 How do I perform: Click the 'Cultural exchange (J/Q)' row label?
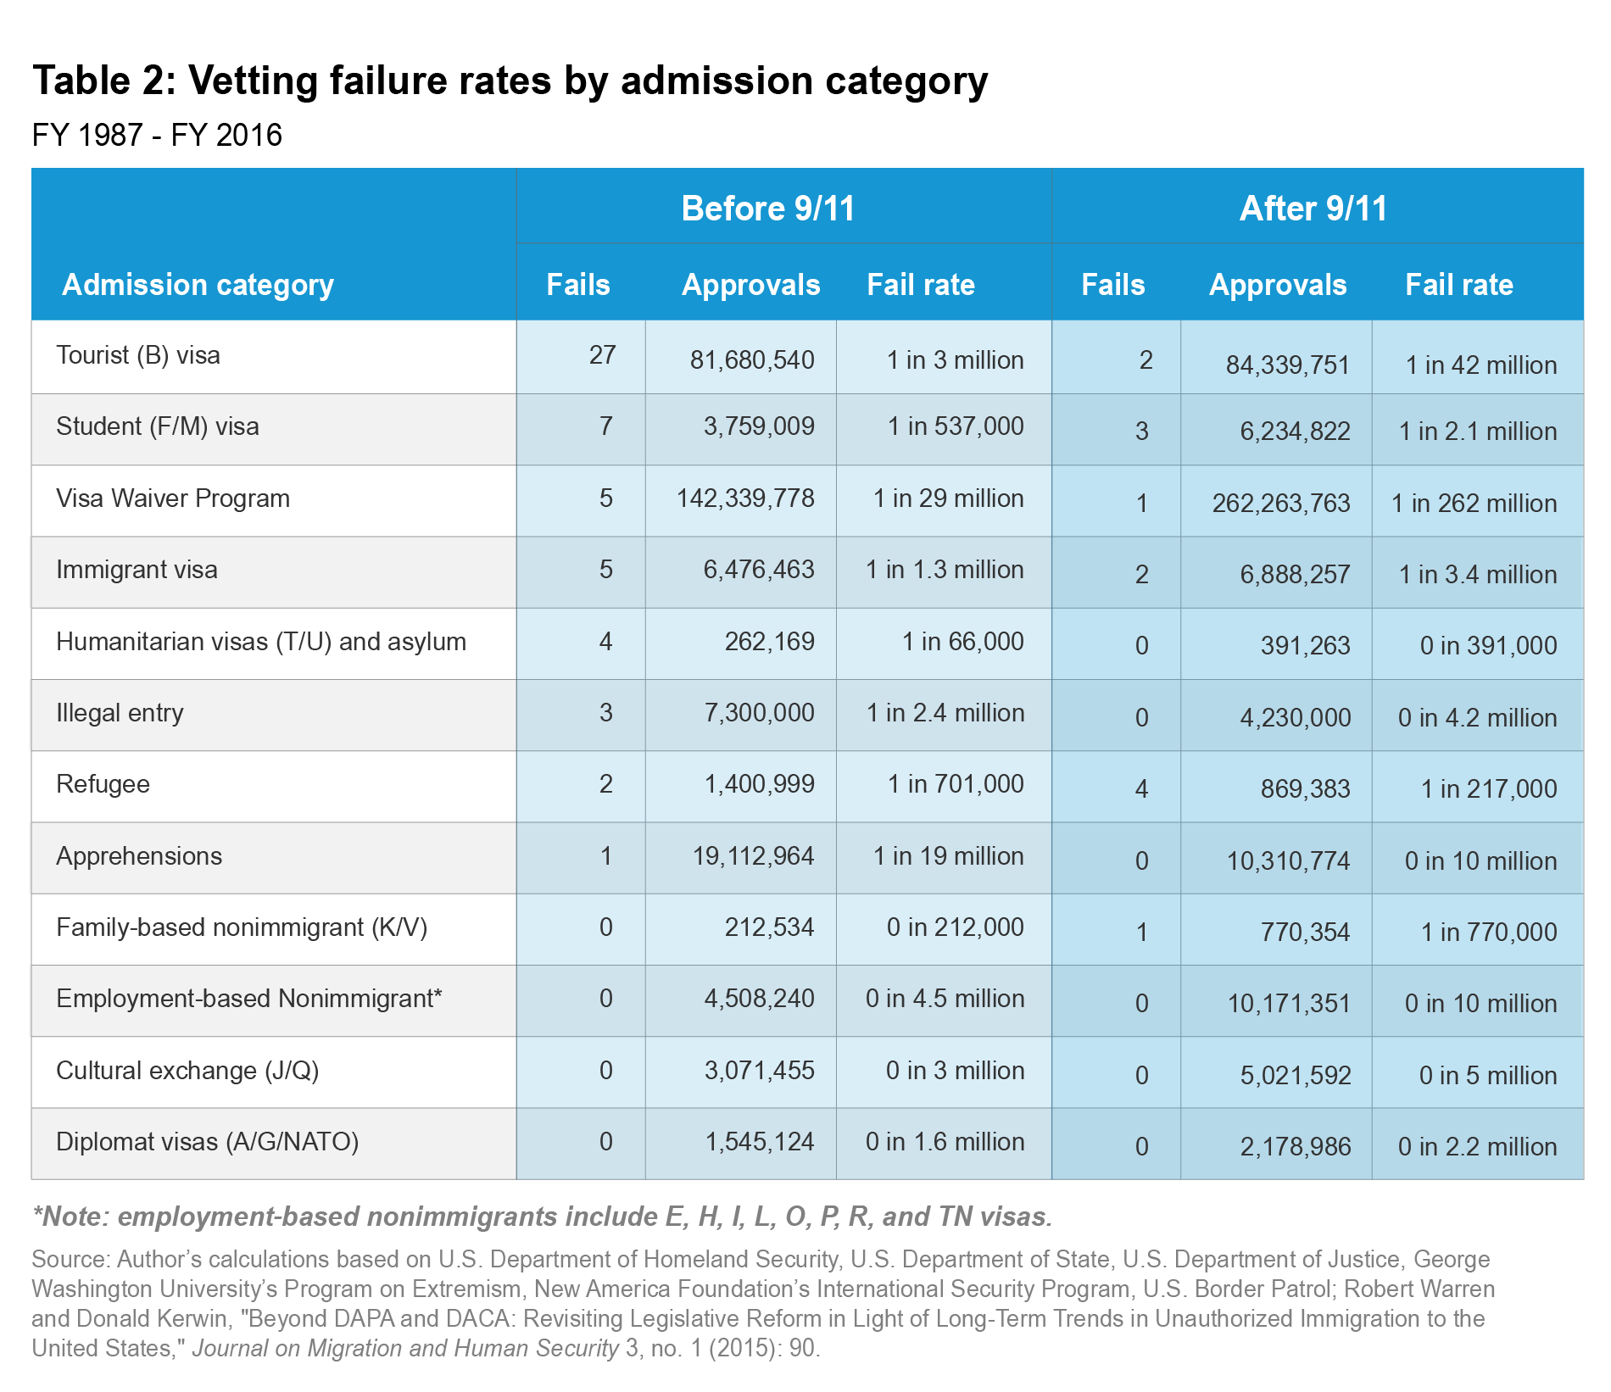(x=187, y=1071)
